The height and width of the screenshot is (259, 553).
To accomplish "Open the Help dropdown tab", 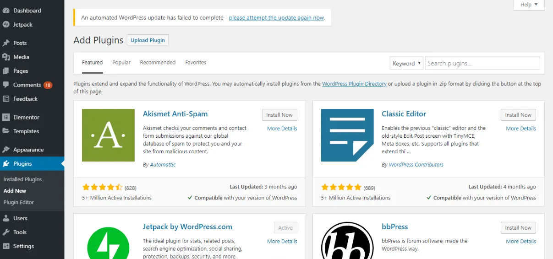I will (529, 5).
